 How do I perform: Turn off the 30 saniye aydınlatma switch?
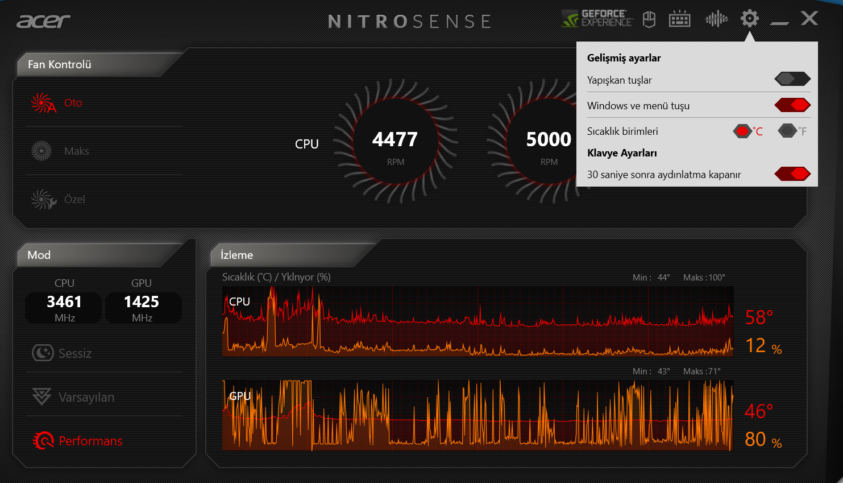click(x=792, y=174)
